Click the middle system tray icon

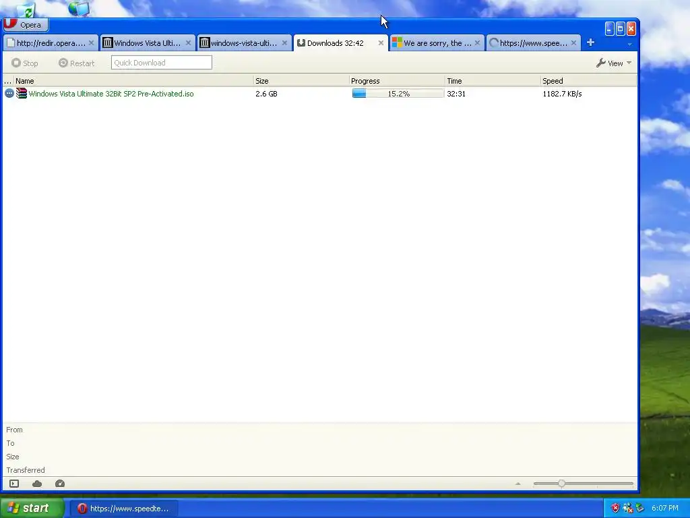point(627,509)
